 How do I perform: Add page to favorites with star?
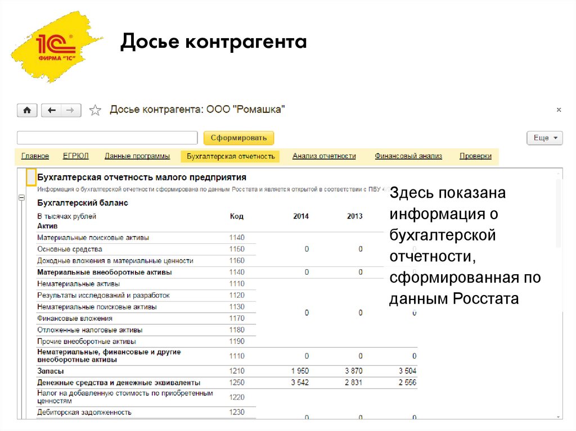coord(95,110)
